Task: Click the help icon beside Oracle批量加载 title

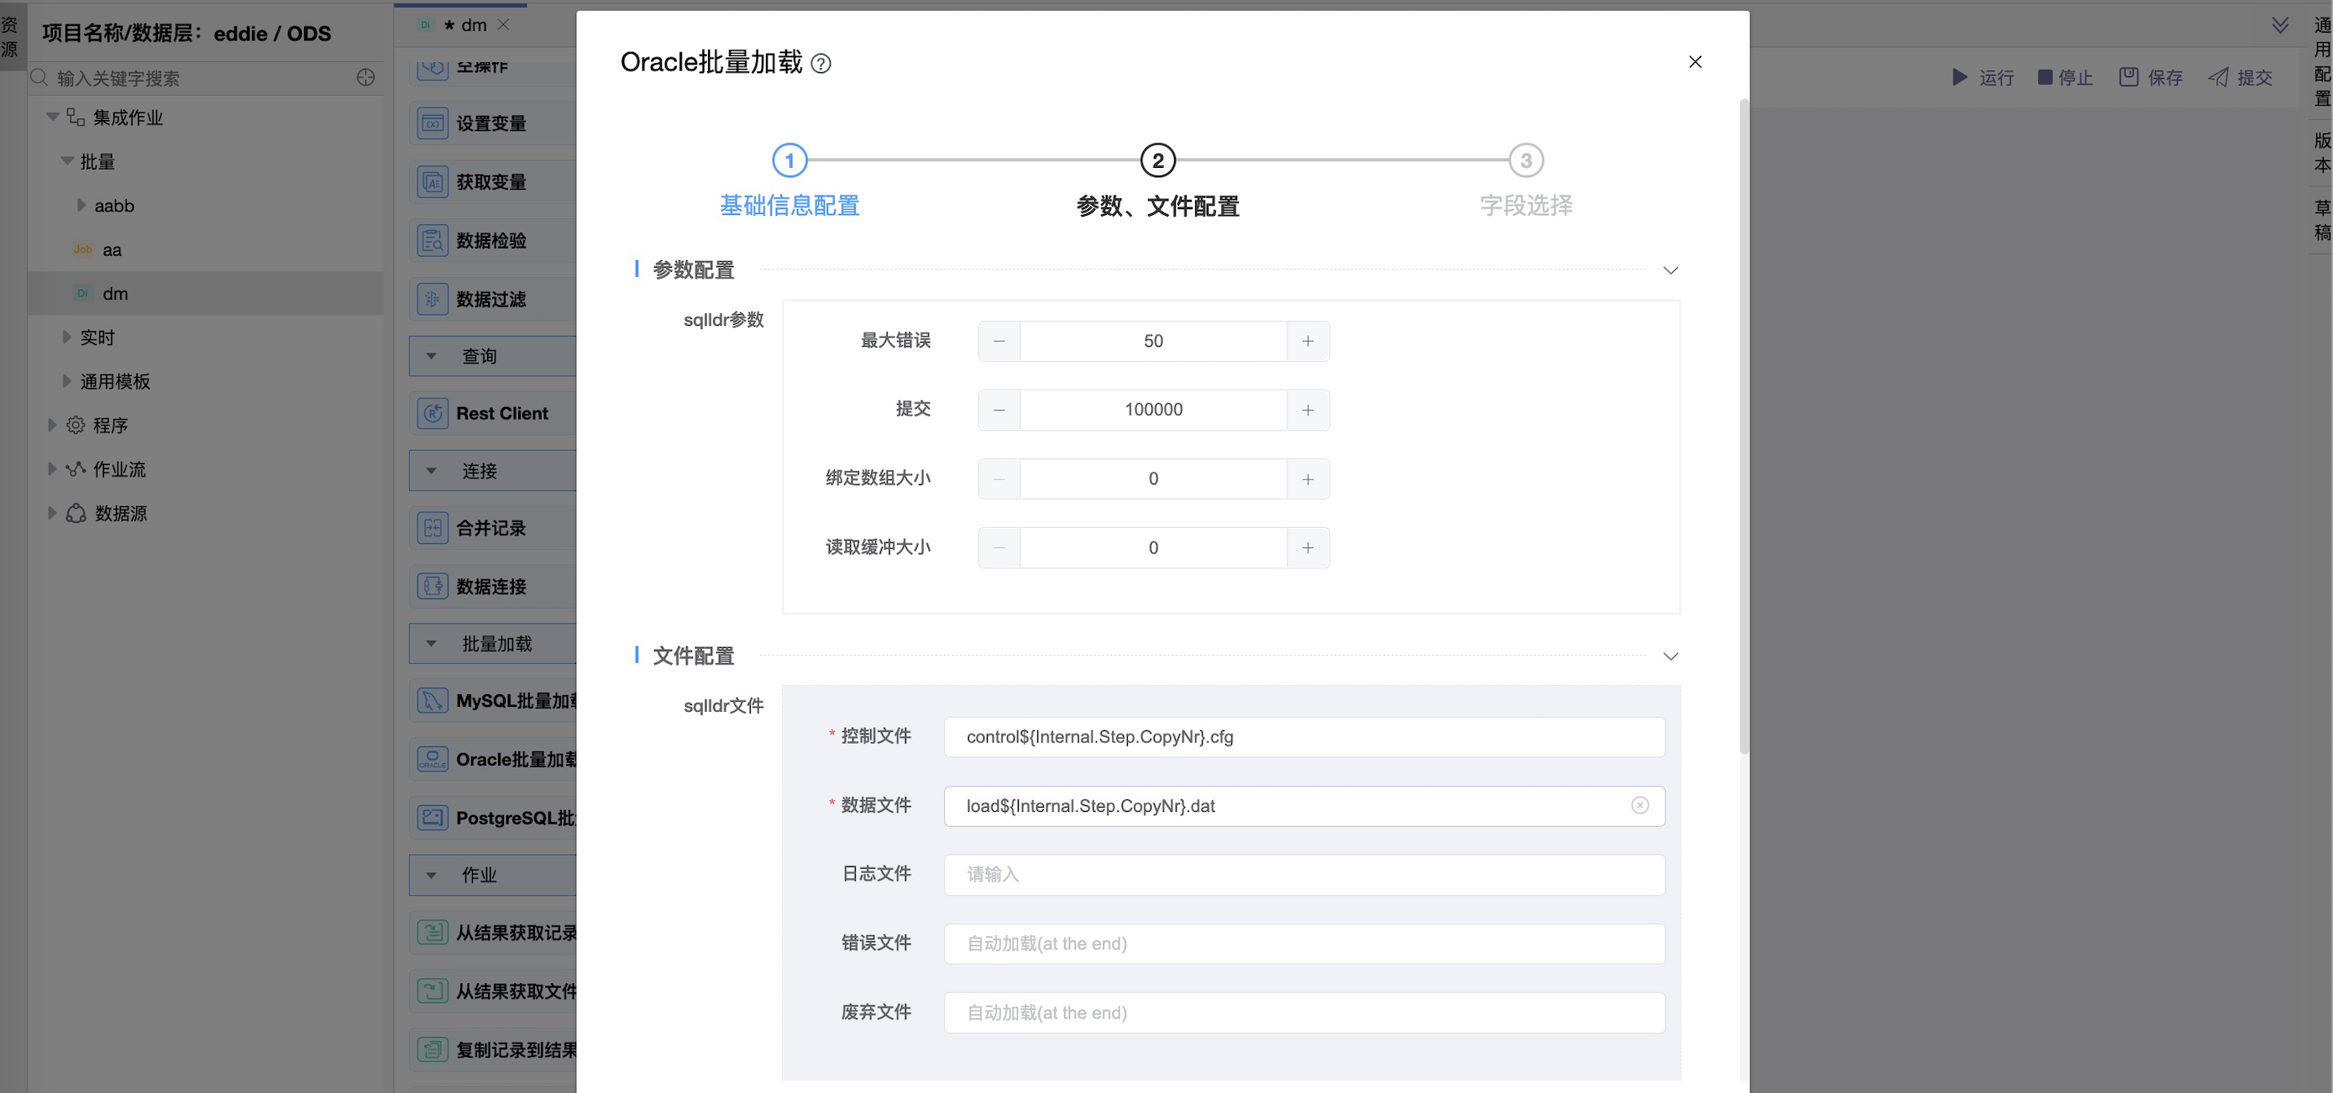Action: tap(820, 64)
